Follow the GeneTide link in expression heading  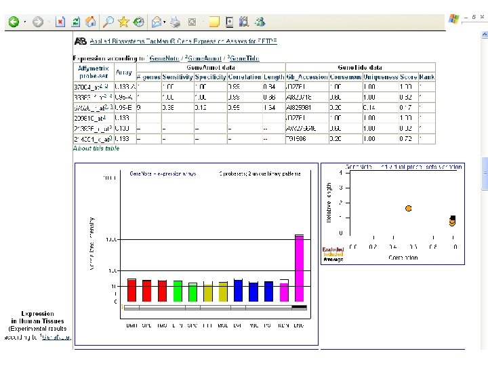pyautogui.click(x=244, y=58)
